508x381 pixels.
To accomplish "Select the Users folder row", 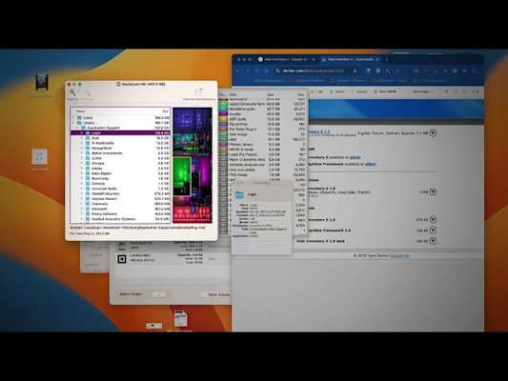I will click(x=120, y=117).
